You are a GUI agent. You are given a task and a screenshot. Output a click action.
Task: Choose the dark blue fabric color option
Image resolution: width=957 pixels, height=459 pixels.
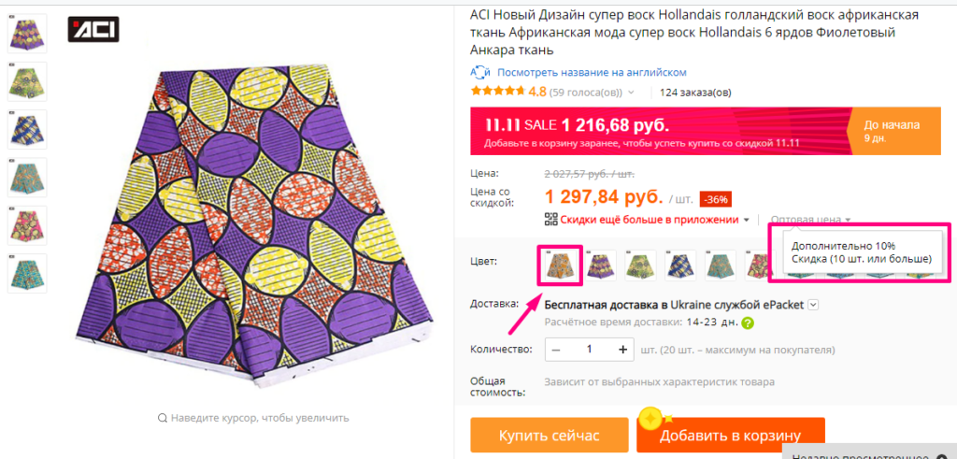click(x=679, y=265)
